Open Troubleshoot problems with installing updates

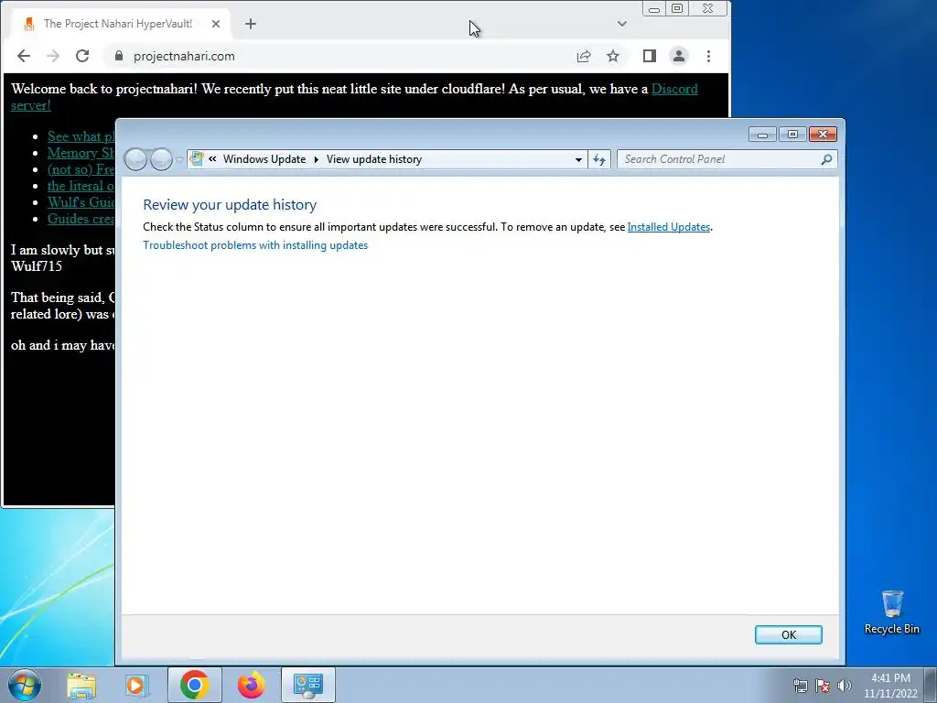point(255,245)
